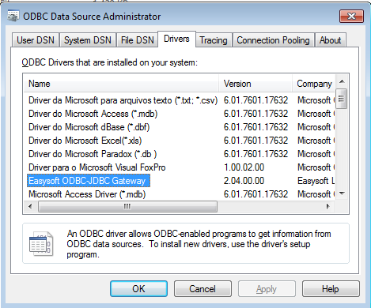This screenshot has width=371, height=308.
Task: Click the horizontal scrollbar left arrow
Action: (30, 206)
